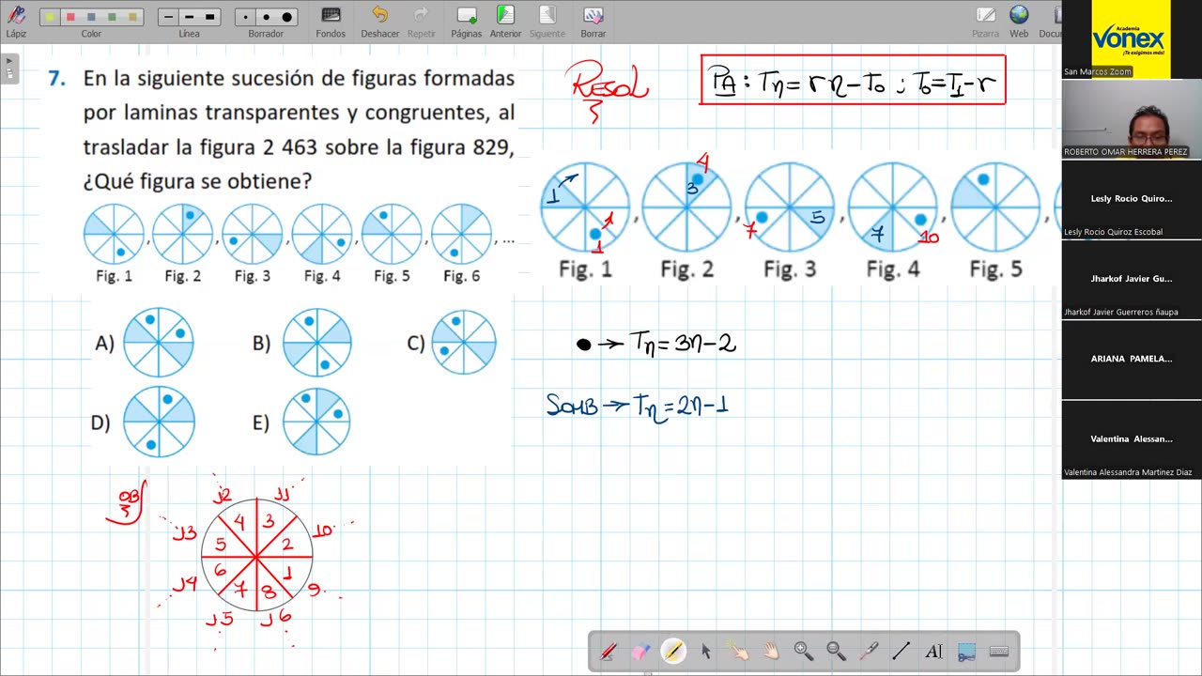Select the hand pan tool
The width and height of the screenshot is (1202, 676).
771,651
